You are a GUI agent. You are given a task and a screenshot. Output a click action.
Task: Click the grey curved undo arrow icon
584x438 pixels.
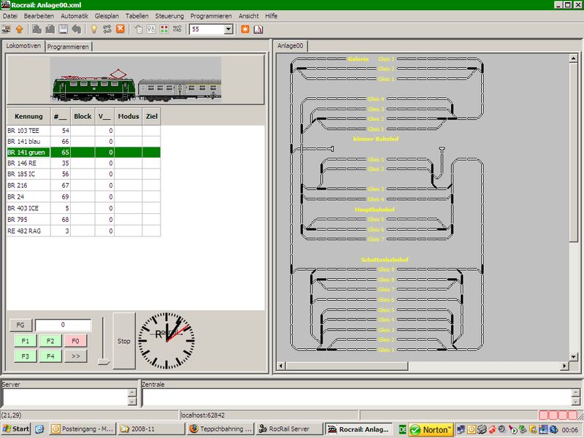[x=77, y=29]
